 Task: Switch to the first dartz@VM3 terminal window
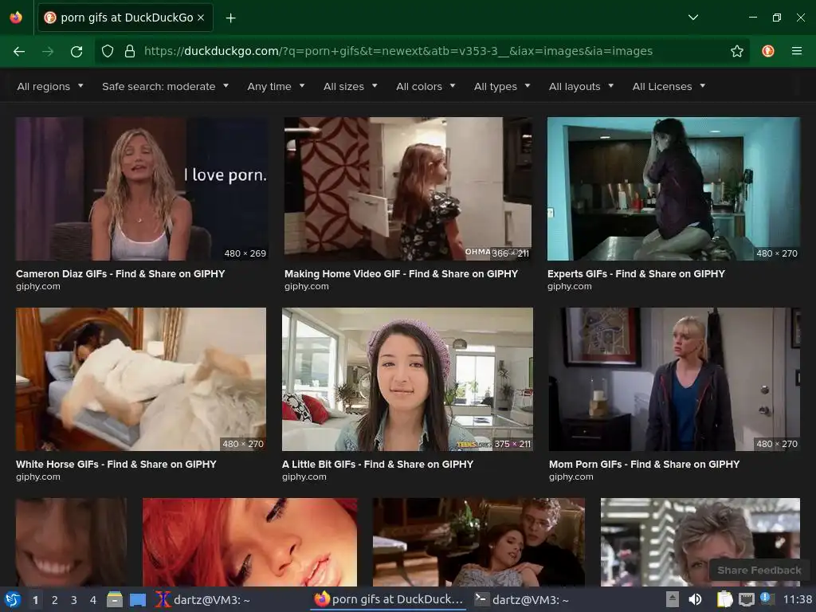point(202,600)
